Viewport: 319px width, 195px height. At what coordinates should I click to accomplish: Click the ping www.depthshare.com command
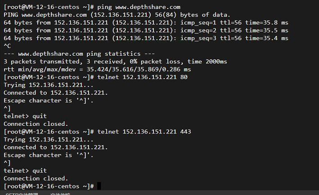point(139,7)
